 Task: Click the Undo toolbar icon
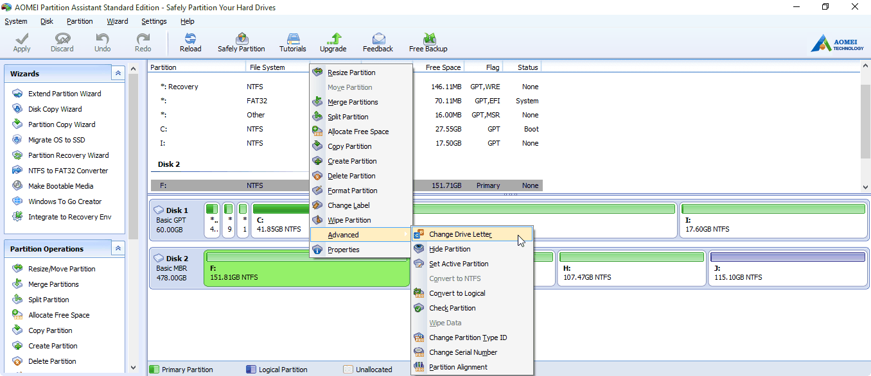click(103, 42)
